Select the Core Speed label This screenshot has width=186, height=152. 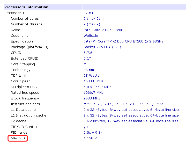click(21, 81)
